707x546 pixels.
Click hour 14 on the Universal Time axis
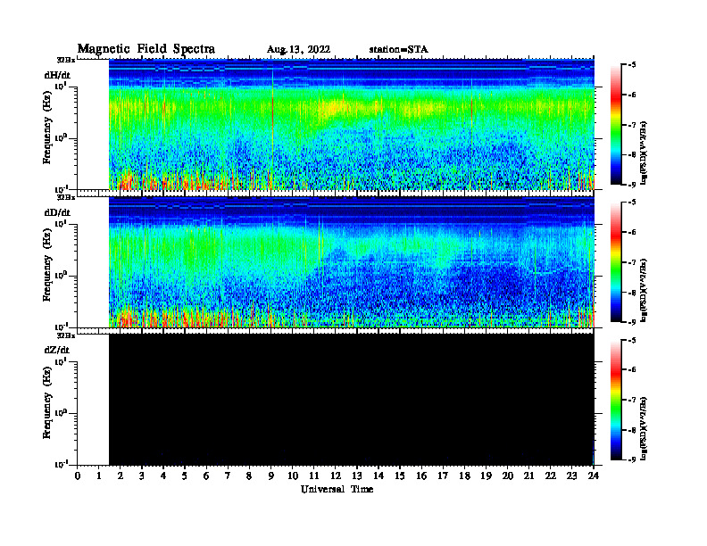378,476
